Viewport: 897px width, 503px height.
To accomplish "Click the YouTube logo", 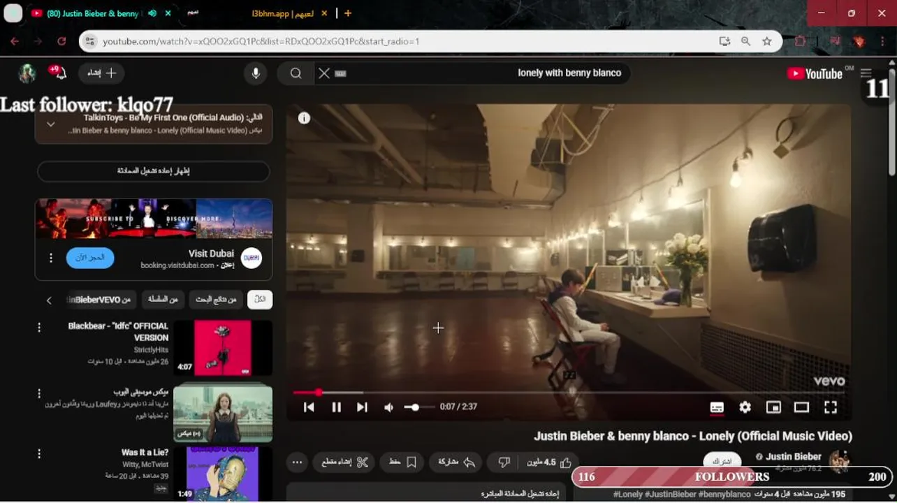I will tap(815, 73).
